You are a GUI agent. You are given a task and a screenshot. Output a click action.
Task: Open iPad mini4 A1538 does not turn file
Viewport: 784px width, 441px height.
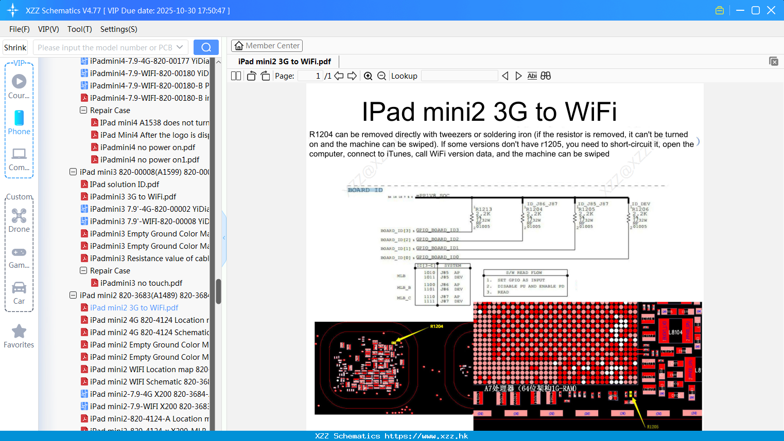click(154, 122)
